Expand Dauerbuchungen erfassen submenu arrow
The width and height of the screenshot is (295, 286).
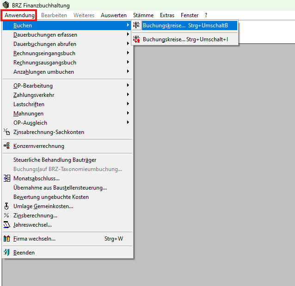pos(128,34)
